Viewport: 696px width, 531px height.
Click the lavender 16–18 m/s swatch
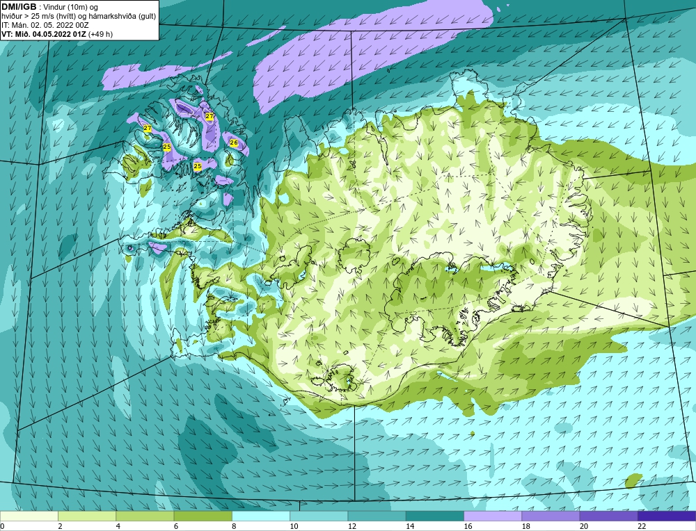[x=493, y=516]
